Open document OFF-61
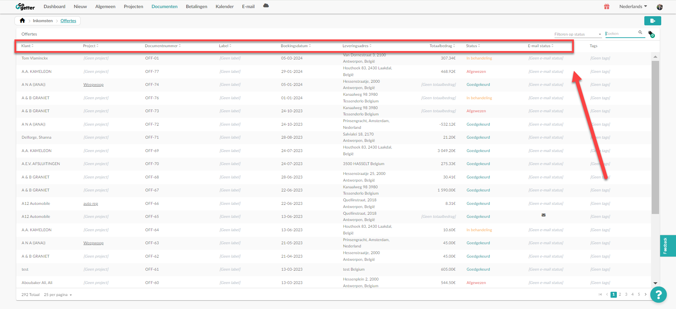The width and height of the screenshot is (676, 309). point(152,270)
